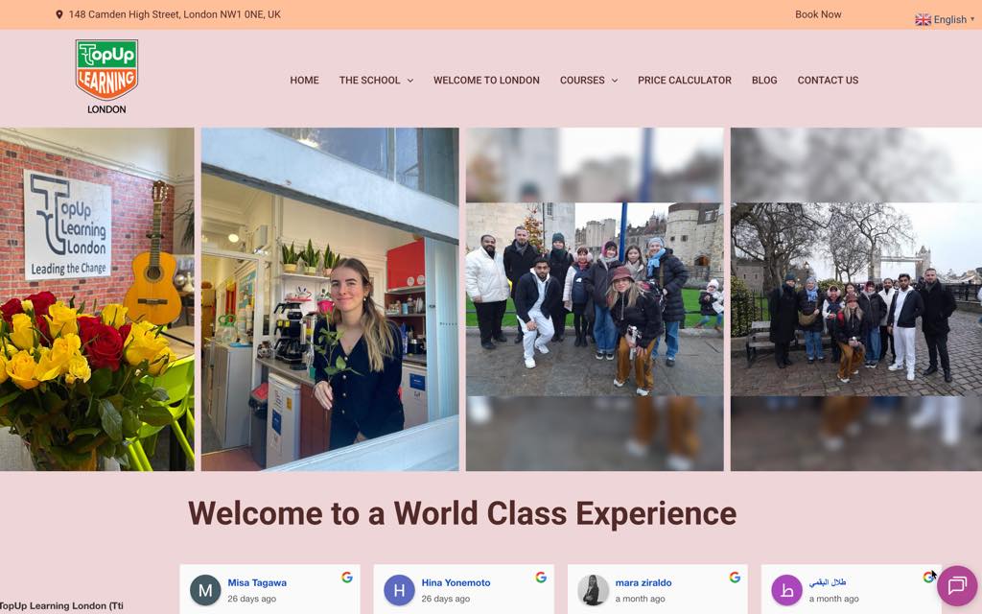Expand the Courses dropdown menu

pos(589,81)
